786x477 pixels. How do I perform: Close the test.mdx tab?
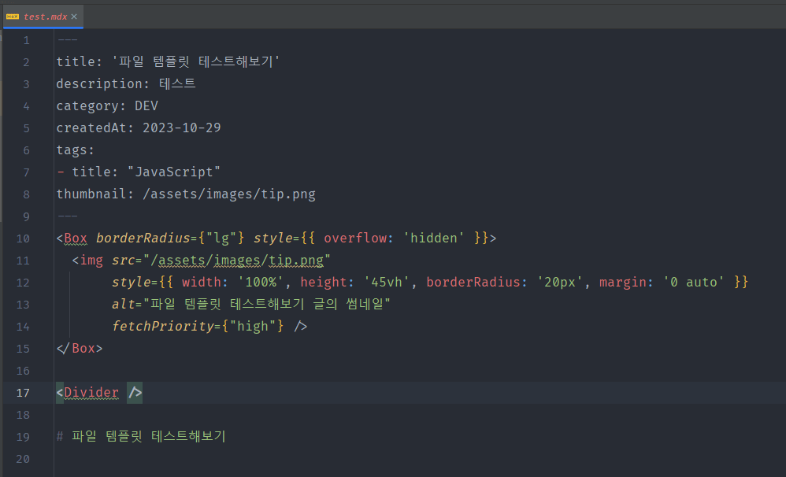point(74,17)
